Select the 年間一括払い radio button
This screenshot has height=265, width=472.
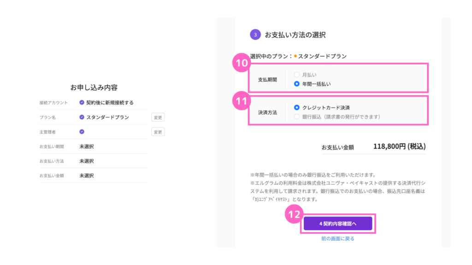[x=297, y=84]
